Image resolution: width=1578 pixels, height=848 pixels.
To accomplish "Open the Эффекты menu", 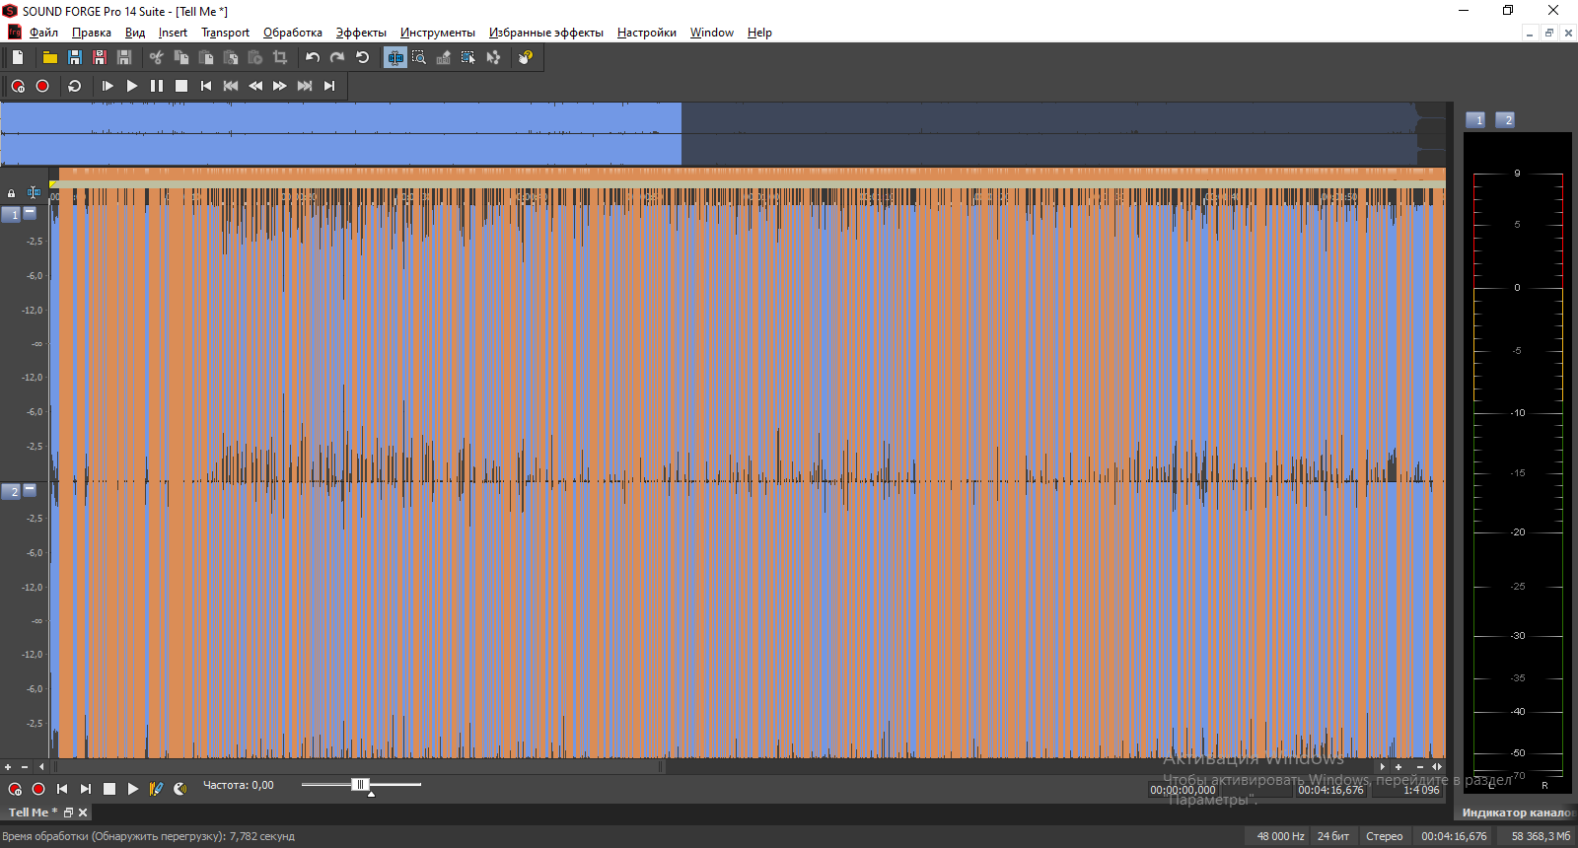I will (x=361, y=33).
